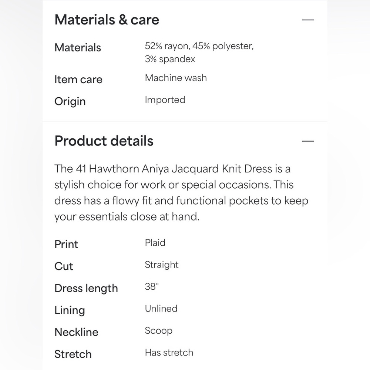
Task: Select the Dress length label
Action: click(x=86, y=289)
